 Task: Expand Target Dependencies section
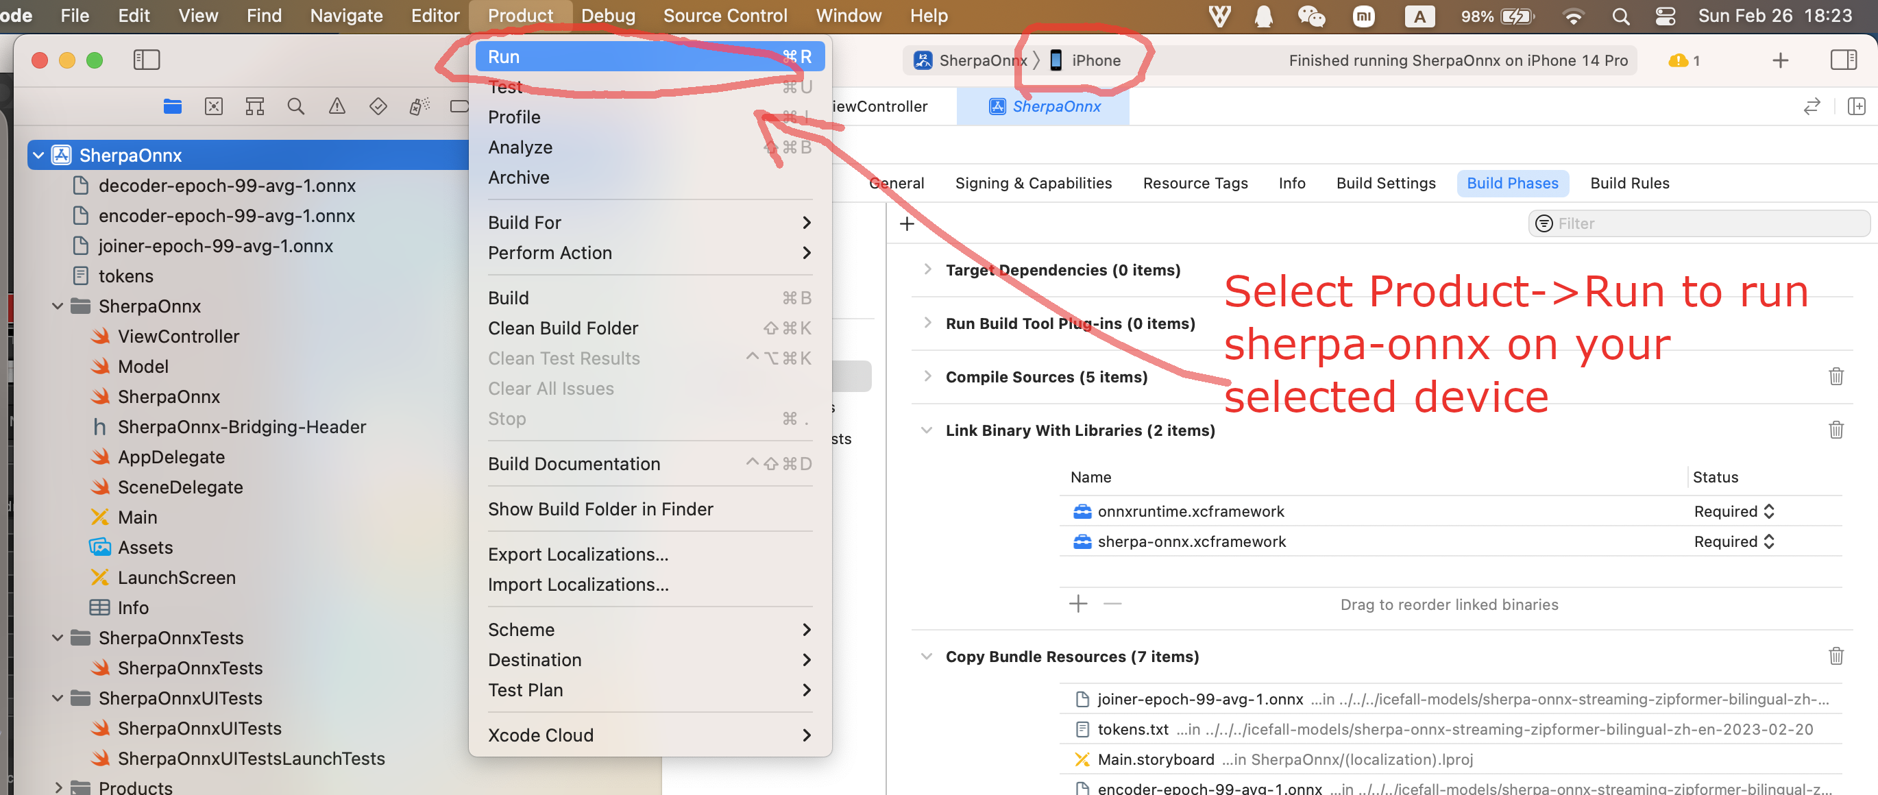927,269
